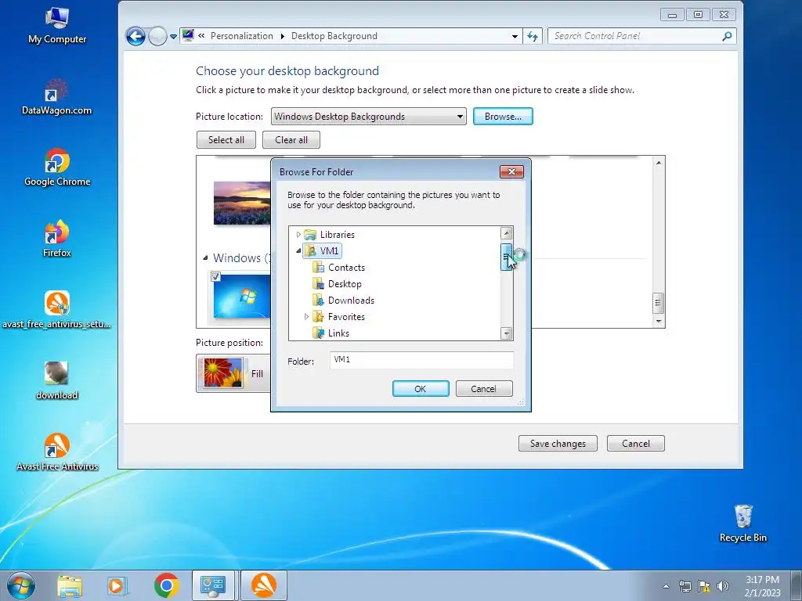Click the taskbar clock showing 3:17 PM
Image resolution: width=802 pixels, height=601 pixels.
(x=762, y=585)
